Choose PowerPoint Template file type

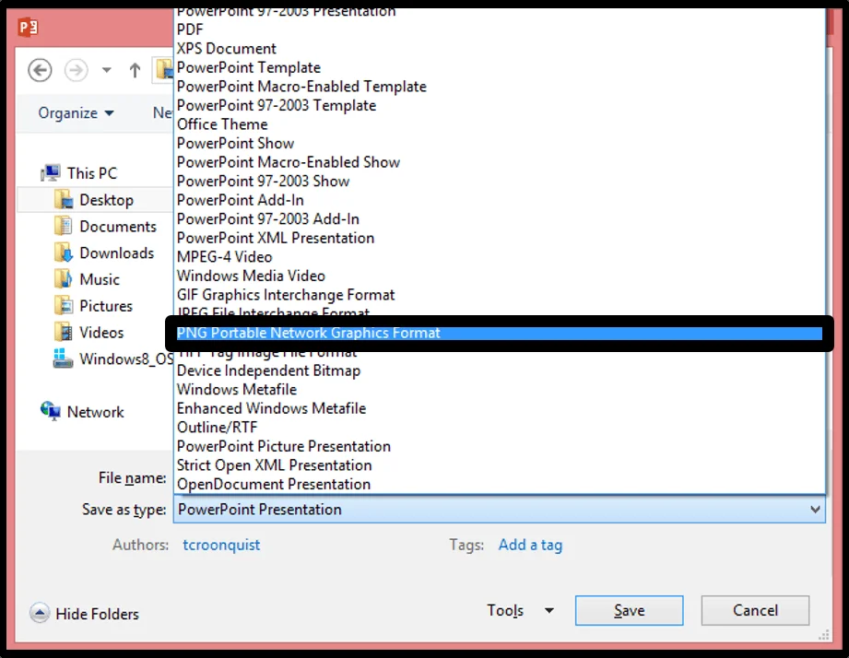(x=500, y=67)
